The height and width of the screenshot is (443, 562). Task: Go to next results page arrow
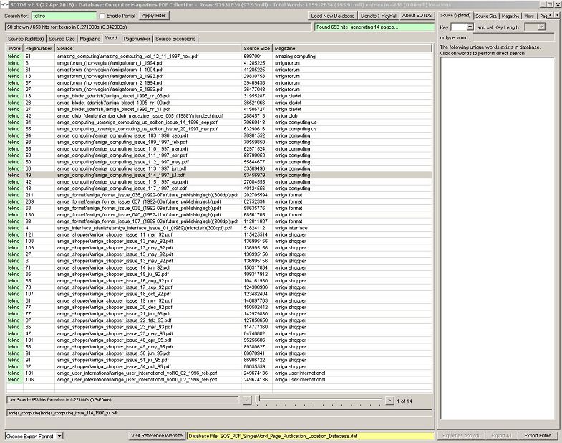[389, 400]
